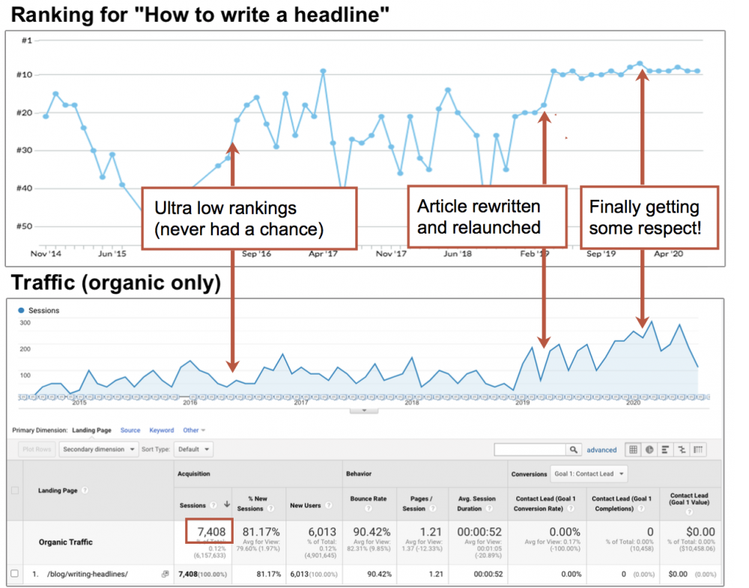The height and width of the screenshot is (588, 749).
Task: Click the advanced filter link
Action: [601, 450]
